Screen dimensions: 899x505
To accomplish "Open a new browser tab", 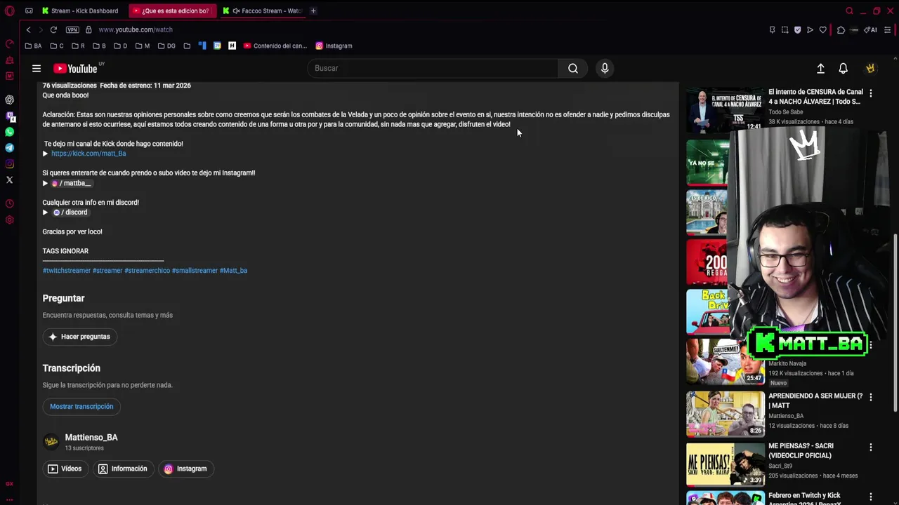I will 313,11.
